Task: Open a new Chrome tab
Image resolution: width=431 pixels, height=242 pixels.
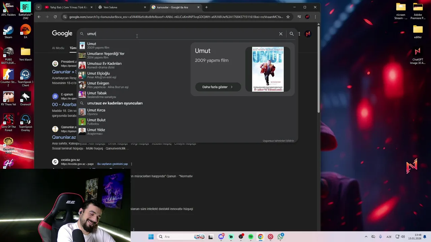Action: [x=206, y=7]
